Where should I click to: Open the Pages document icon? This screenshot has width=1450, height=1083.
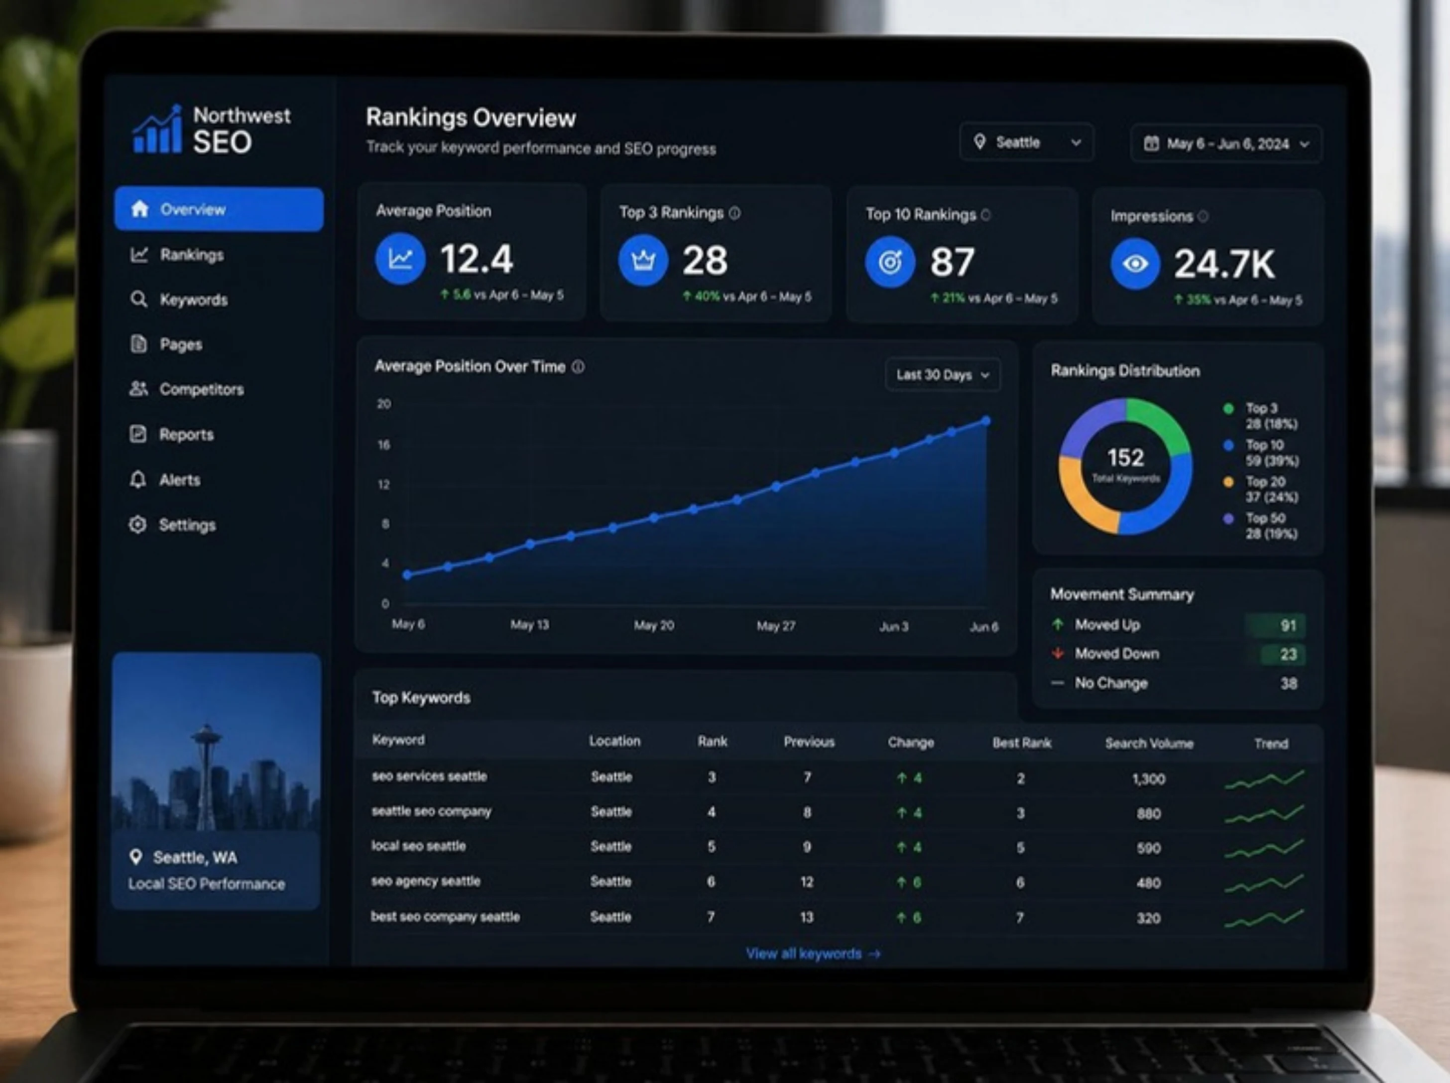(138, 344)
